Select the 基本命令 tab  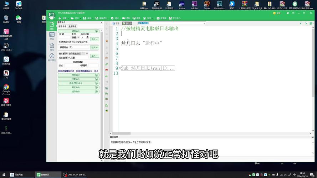point(62,26)
